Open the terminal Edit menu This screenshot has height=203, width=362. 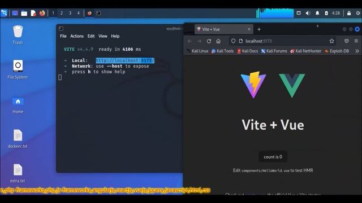[91, 36]
